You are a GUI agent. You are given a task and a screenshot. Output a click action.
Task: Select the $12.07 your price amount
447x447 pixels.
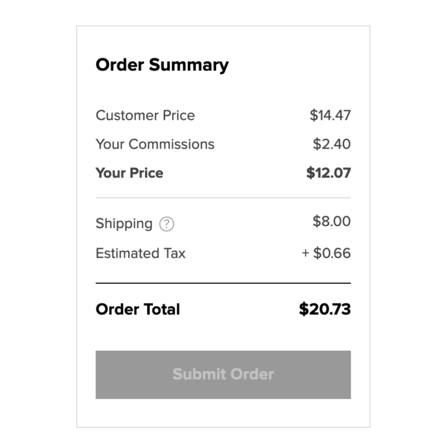328,173
